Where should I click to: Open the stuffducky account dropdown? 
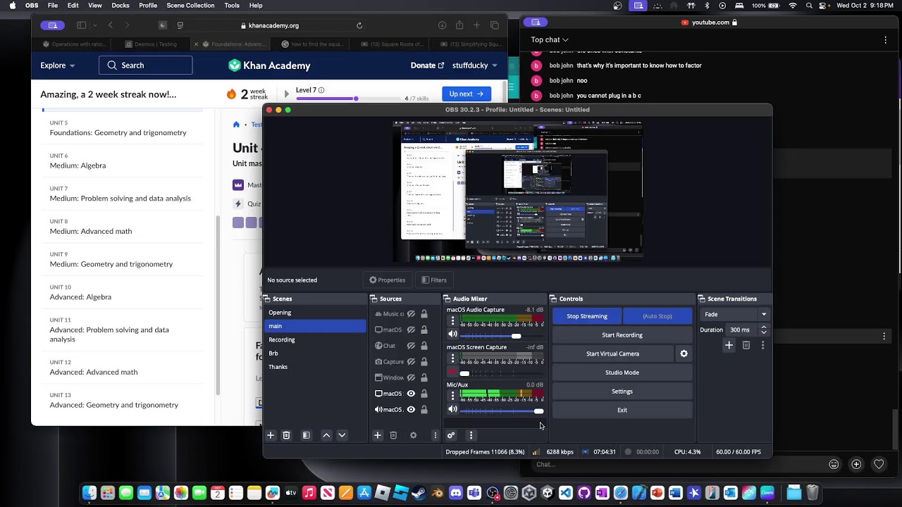coord(475,65)
